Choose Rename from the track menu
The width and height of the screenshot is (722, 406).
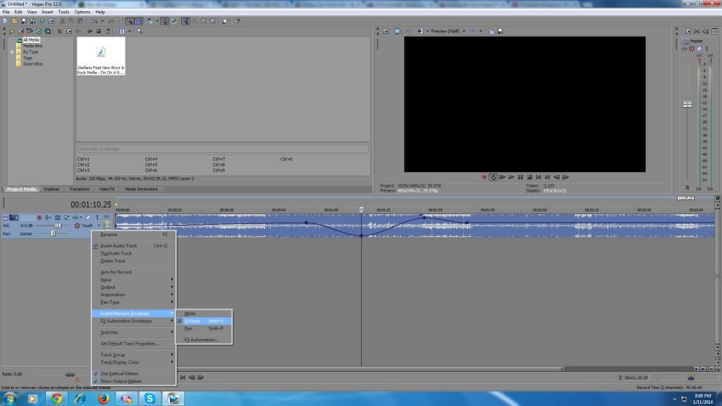[x=133, y=234]
